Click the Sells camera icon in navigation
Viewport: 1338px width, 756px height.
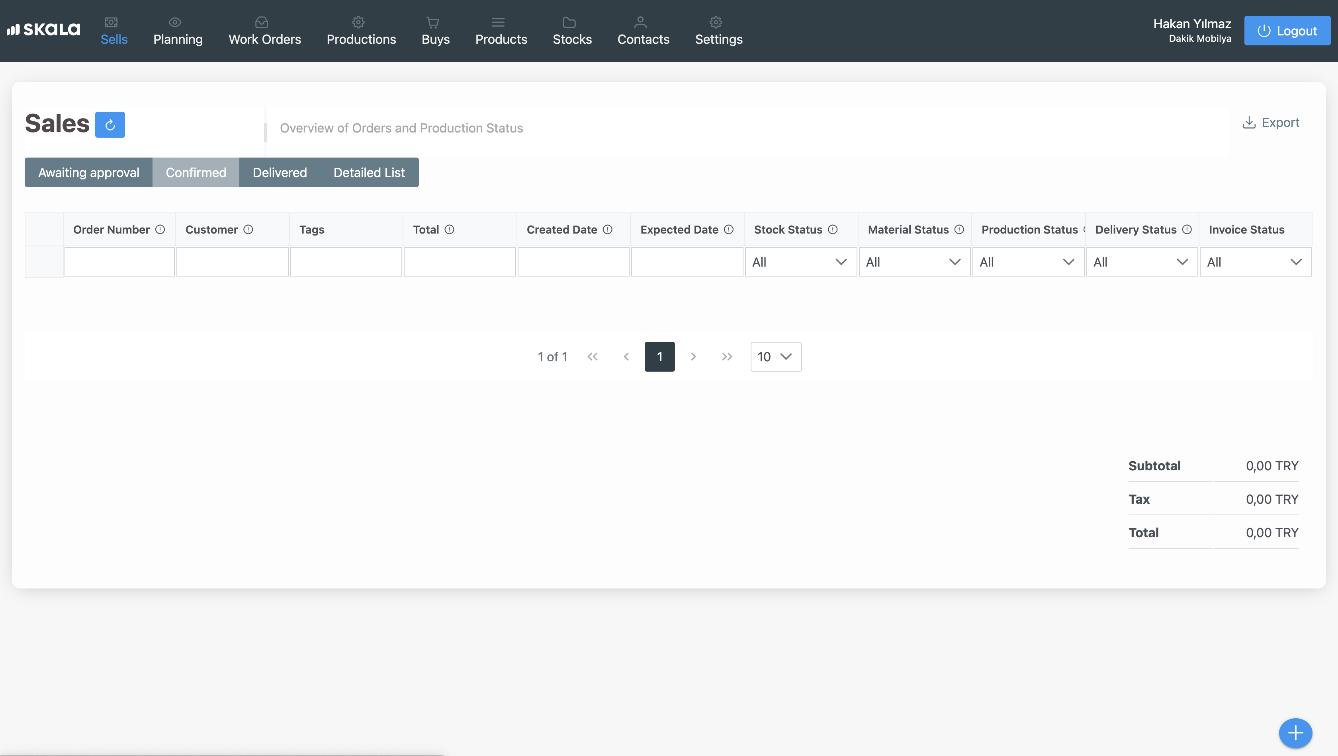[x=111, y=22]
